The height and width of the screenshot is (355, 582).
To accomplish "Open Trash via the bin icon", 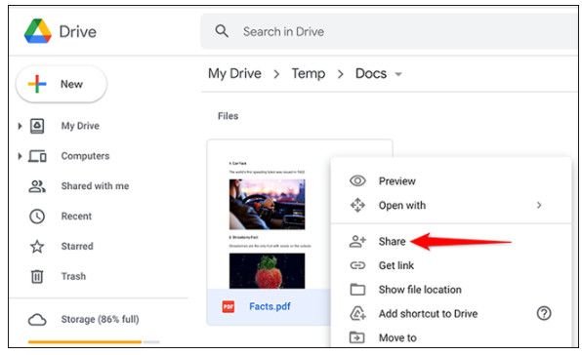I will pos(37,276).
